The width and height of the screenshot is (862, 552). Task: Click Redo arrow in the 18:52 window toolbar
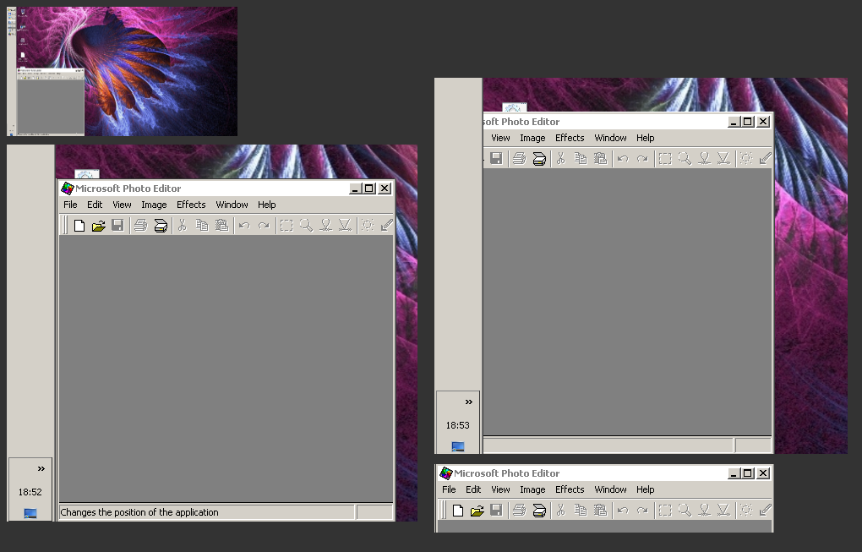[x=265, y=226]
